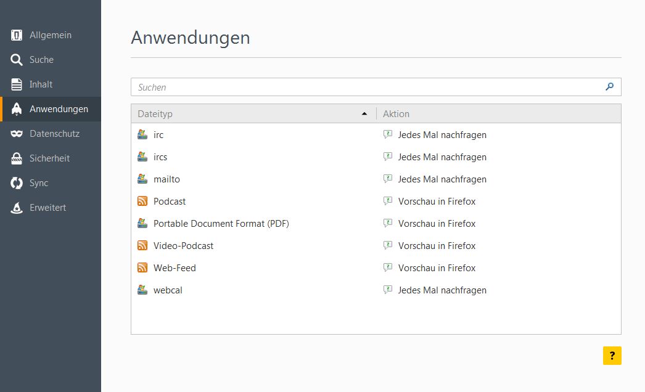Click the Suche magnifier icon in sidebar
The width and height of the screenshot is (645, 392).
(x=17, y=60)
